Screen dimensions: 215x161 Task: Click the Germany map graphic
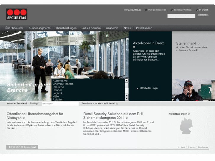pos(186,126)
